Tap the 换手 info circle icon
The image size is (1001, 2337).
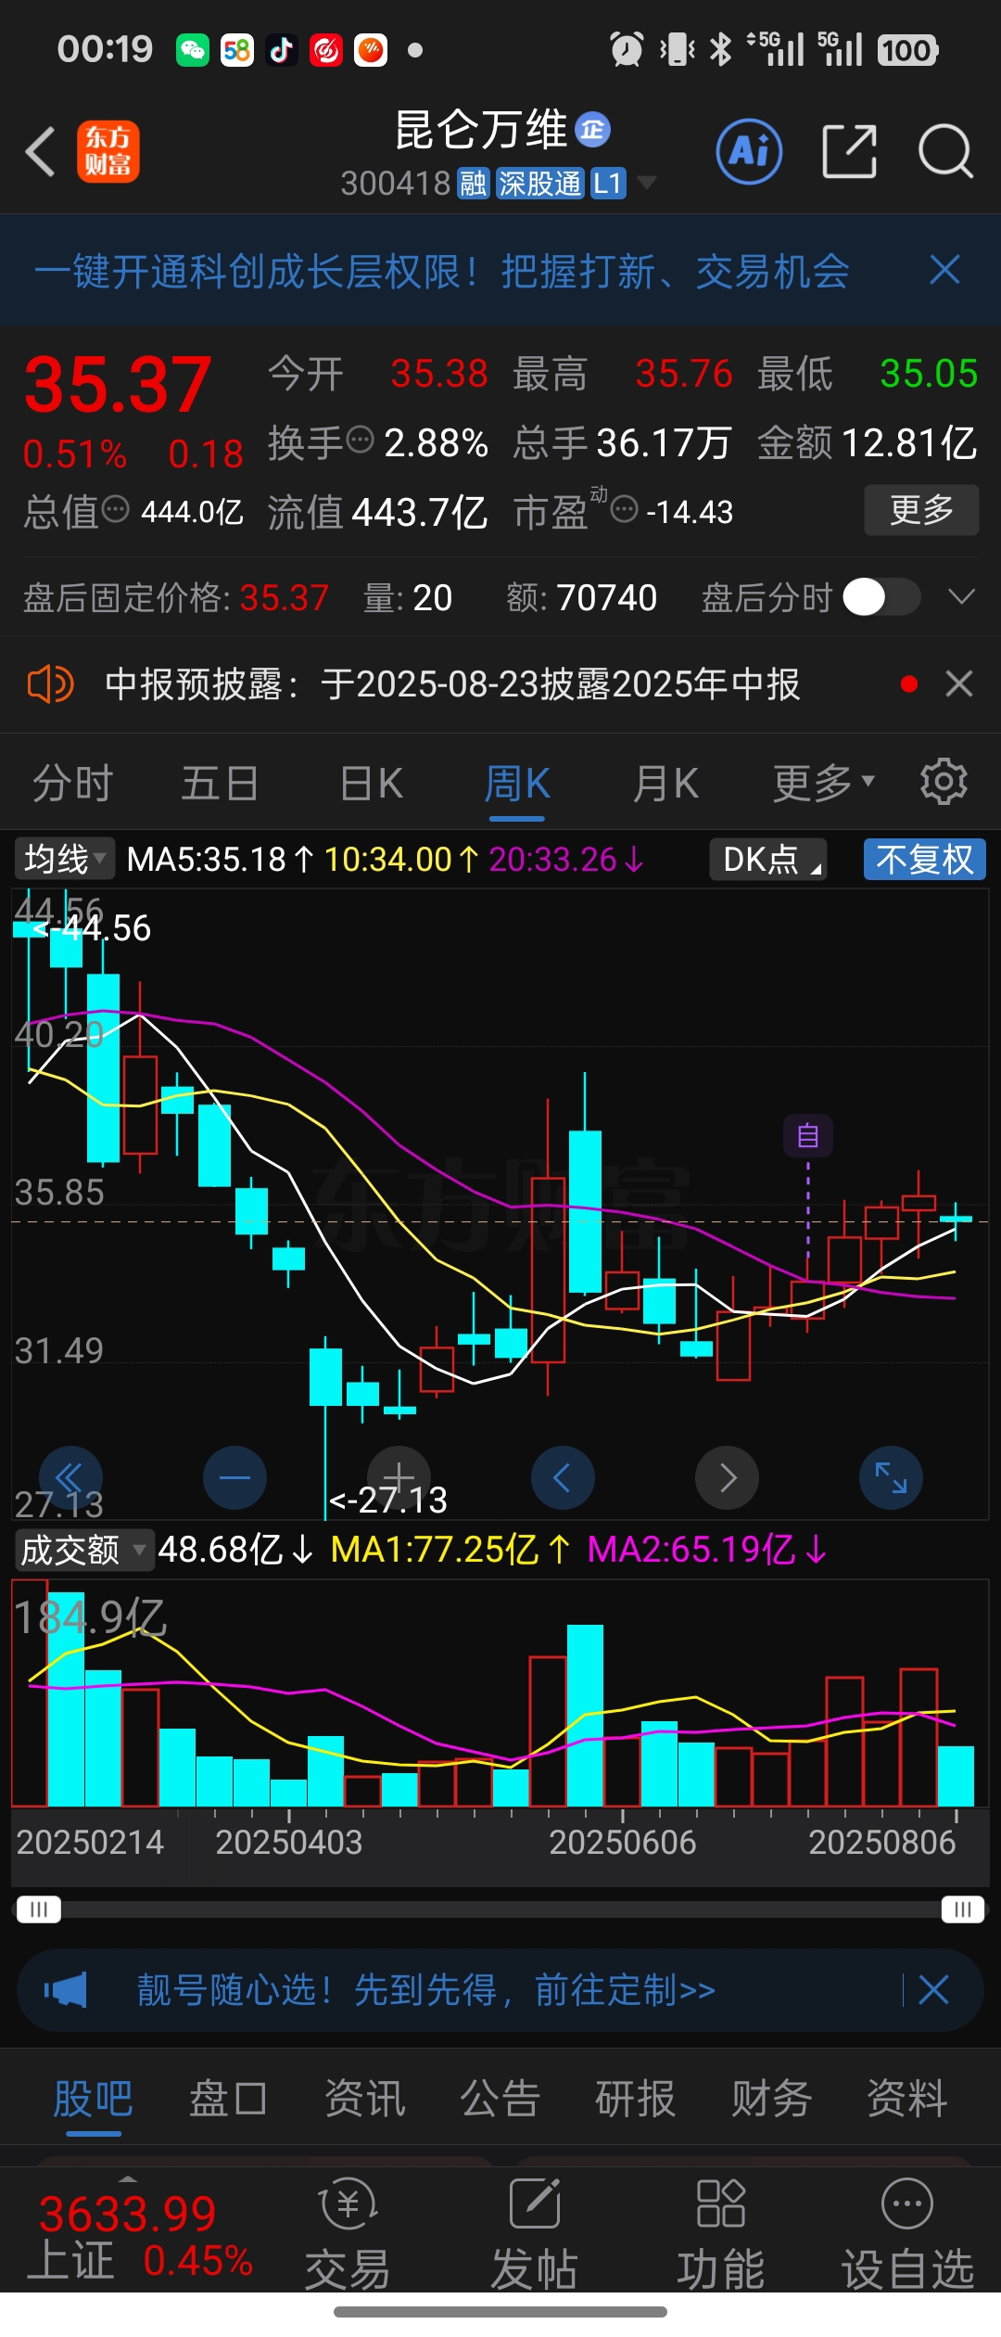[x=361, y=440]
